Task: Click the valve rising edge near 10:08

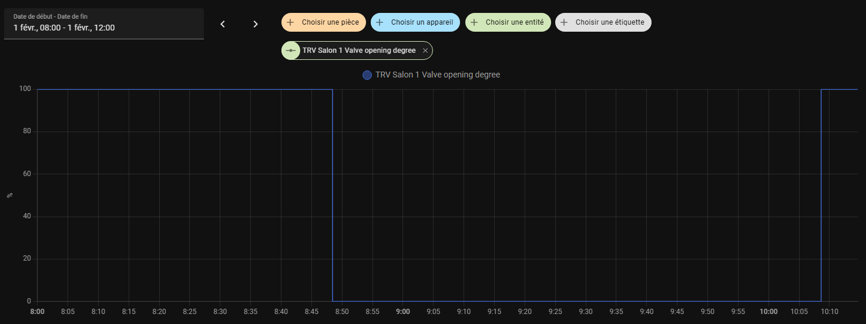Action: tap(821, 195)
